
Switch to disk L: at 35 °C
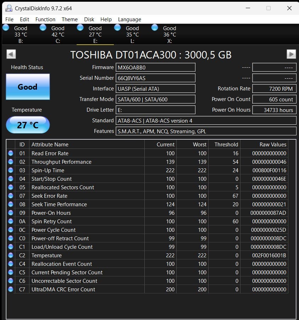[132, 34]
